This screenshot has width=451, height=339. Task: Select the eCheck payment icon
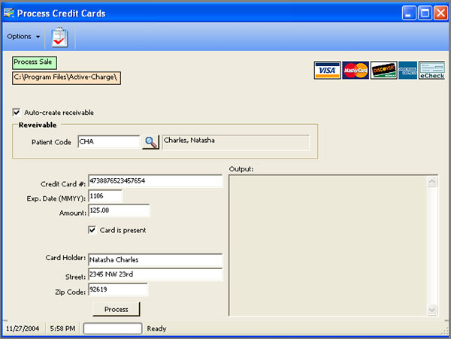[x=431, y=71]
